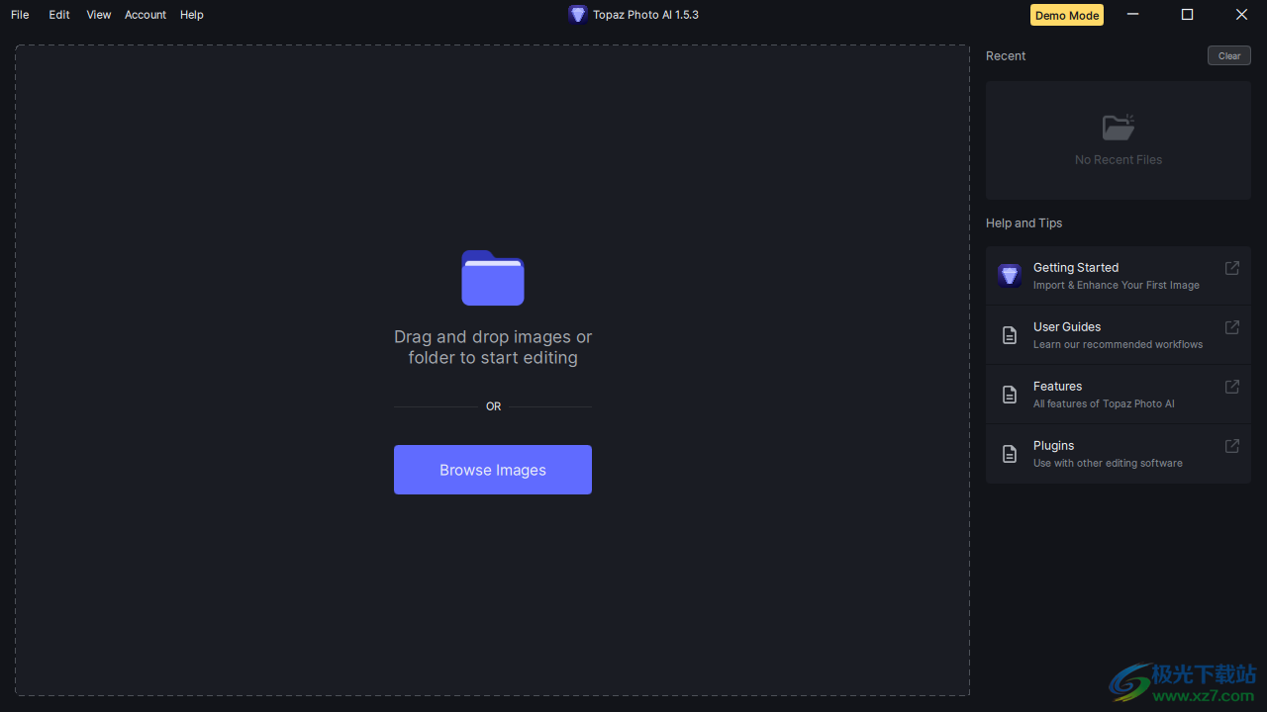Click the 'Topaz Photo AI 1.5.3' window title
The height and width of the screenshot is (712, 1267).
[645, 15]
